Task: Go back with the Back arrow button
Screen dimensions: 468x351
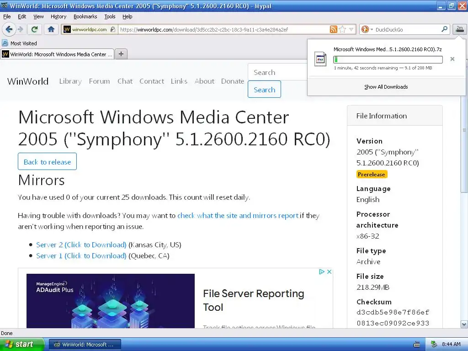Action: (9, 29)
